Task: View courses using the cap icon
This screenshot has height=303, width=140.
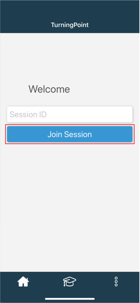Action: click(x=69, y=282)
